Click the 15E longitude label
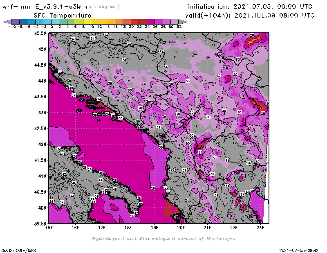This screenshot has height=253, width=327. tap(49, 228)
